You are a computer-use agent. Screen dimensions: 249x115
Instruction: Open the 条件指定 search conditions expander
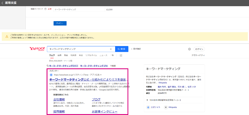click(136, 49)
